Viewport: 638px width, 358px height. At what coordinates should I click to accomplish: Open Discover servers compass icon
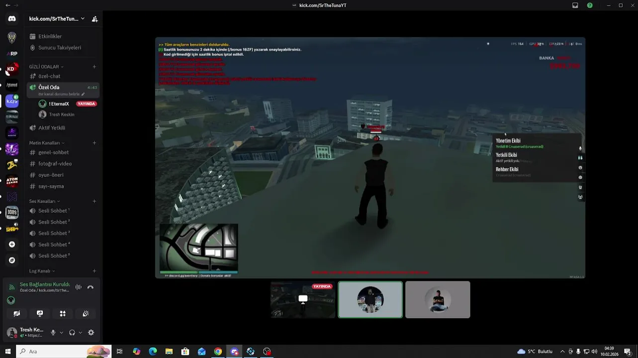(12, 260)
